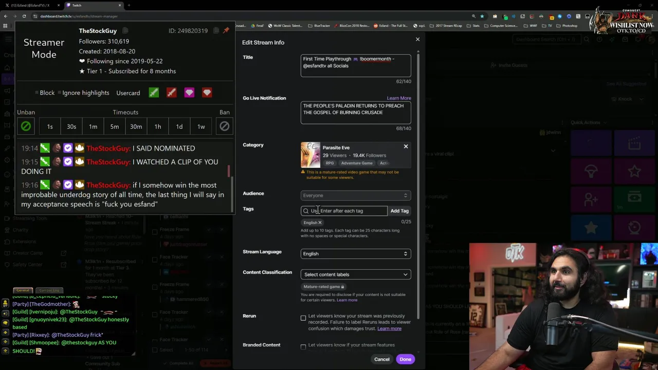Click the grey Ban circle icon
Screen dimensions: 658x370
[224, 126]
